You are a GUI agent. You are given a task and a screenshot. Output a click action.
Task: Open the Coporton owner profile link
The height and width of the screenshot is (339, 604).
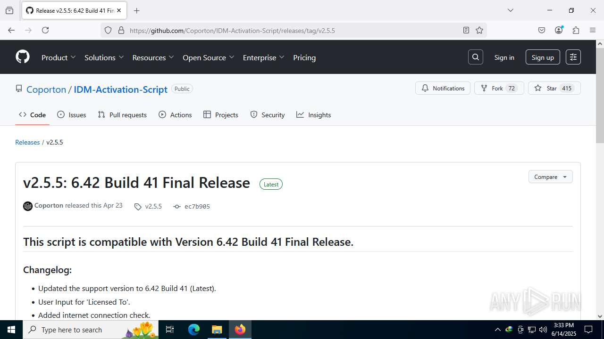(x=46, y=89)
